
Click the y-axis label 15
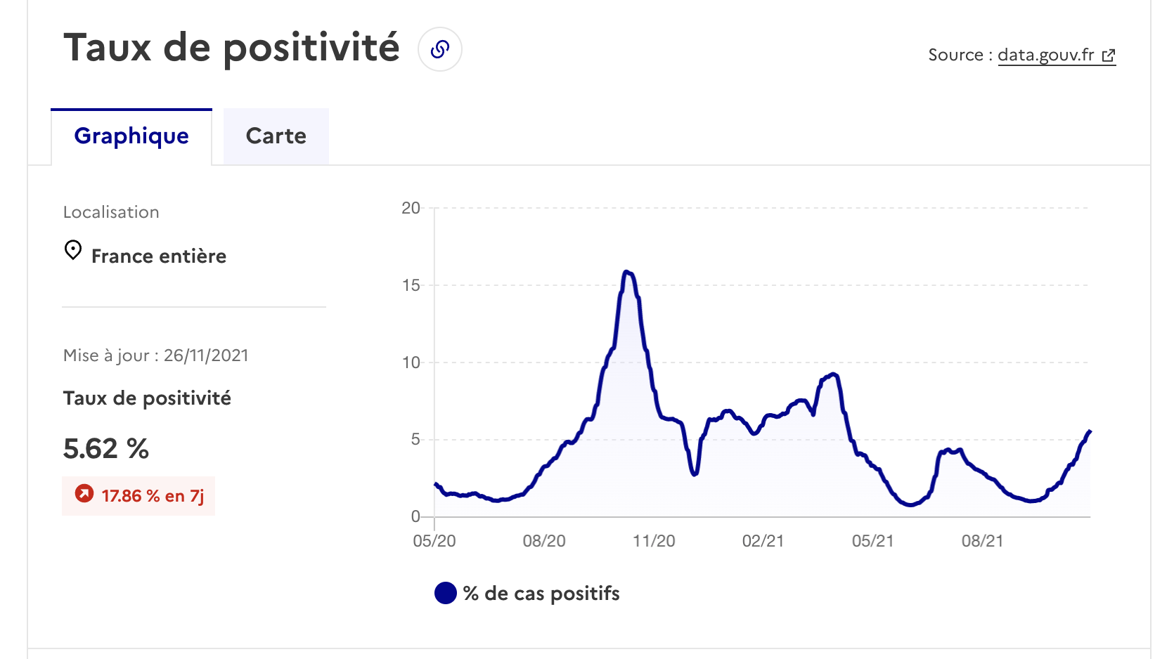(x=411, y=285)
